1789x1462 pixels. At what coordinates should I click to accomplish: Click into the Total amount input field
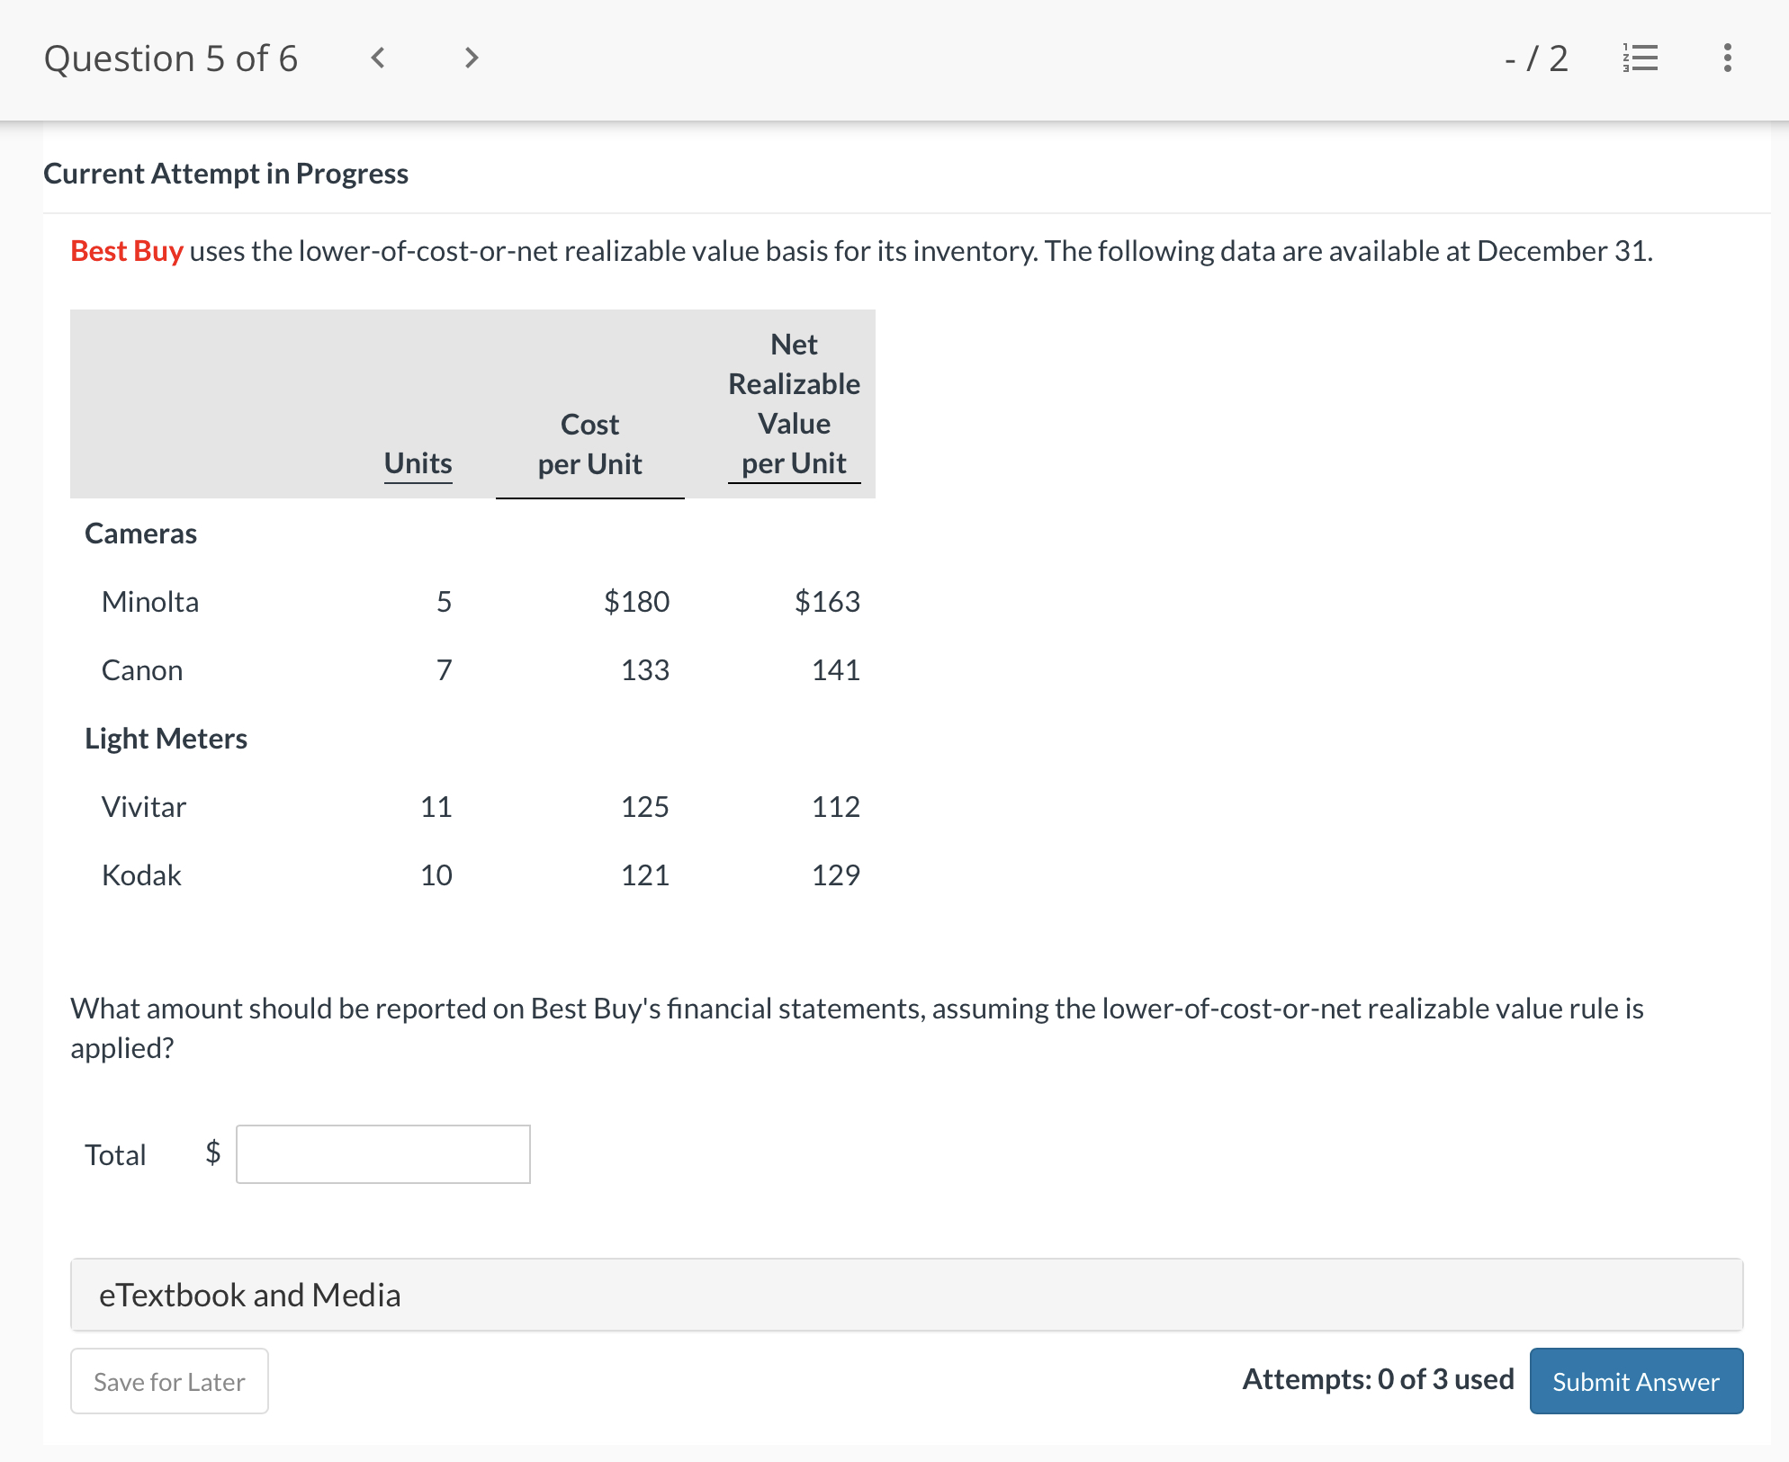[382, 1154]
